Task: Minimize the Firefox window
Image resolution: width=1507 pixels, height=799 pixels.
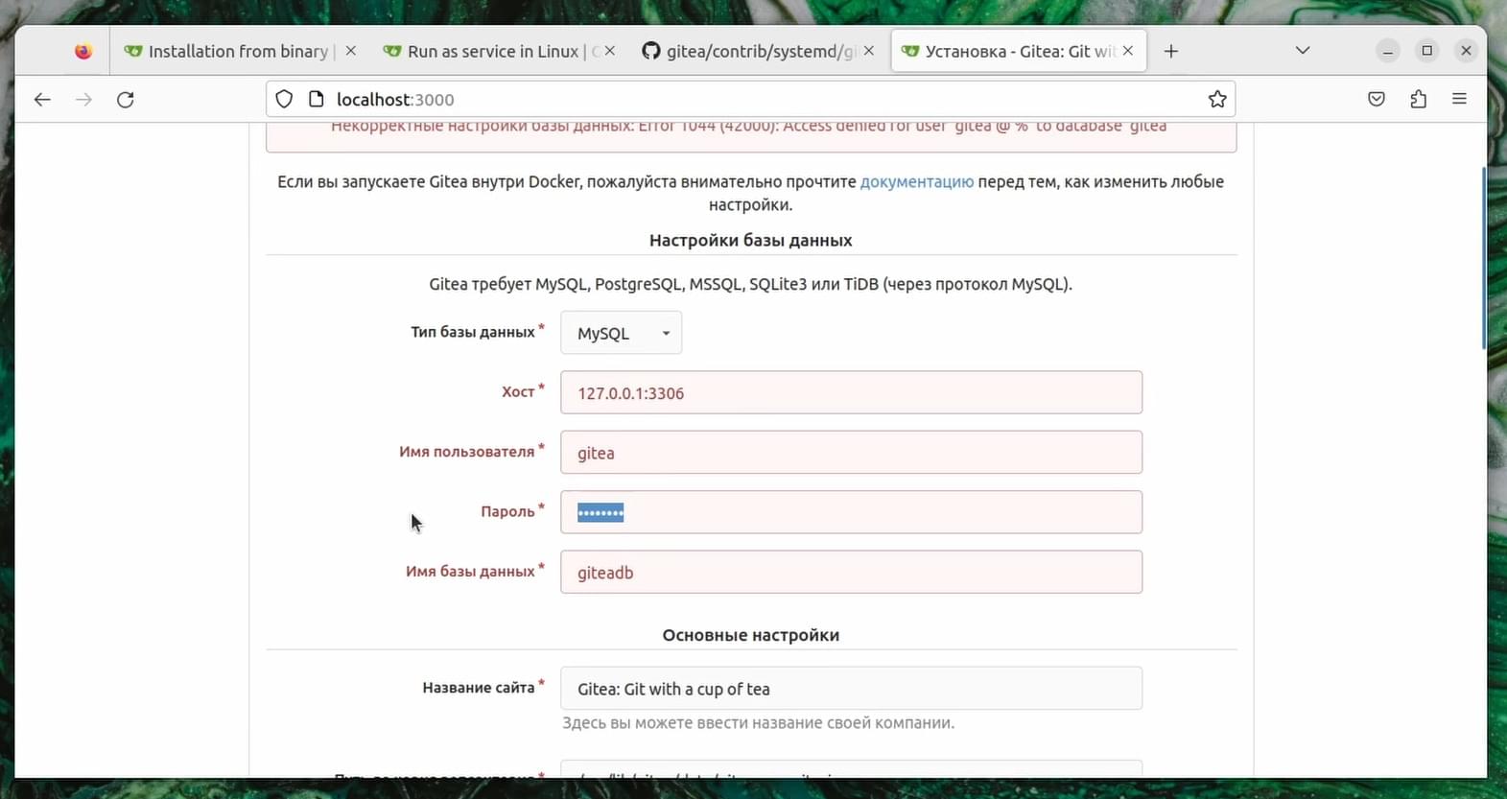Action: (x=1388, y=51)
